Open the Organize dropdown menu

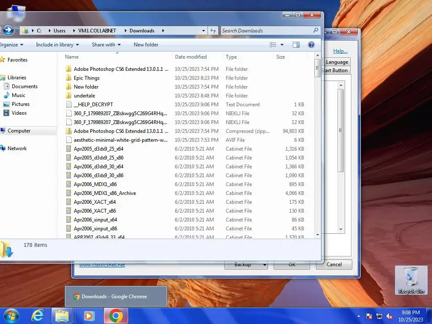(x=11, y=45)
